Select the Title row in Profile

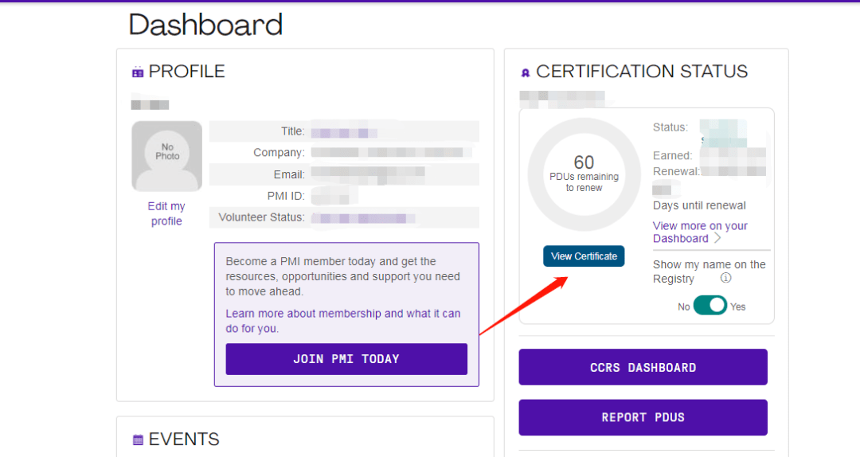344,131
